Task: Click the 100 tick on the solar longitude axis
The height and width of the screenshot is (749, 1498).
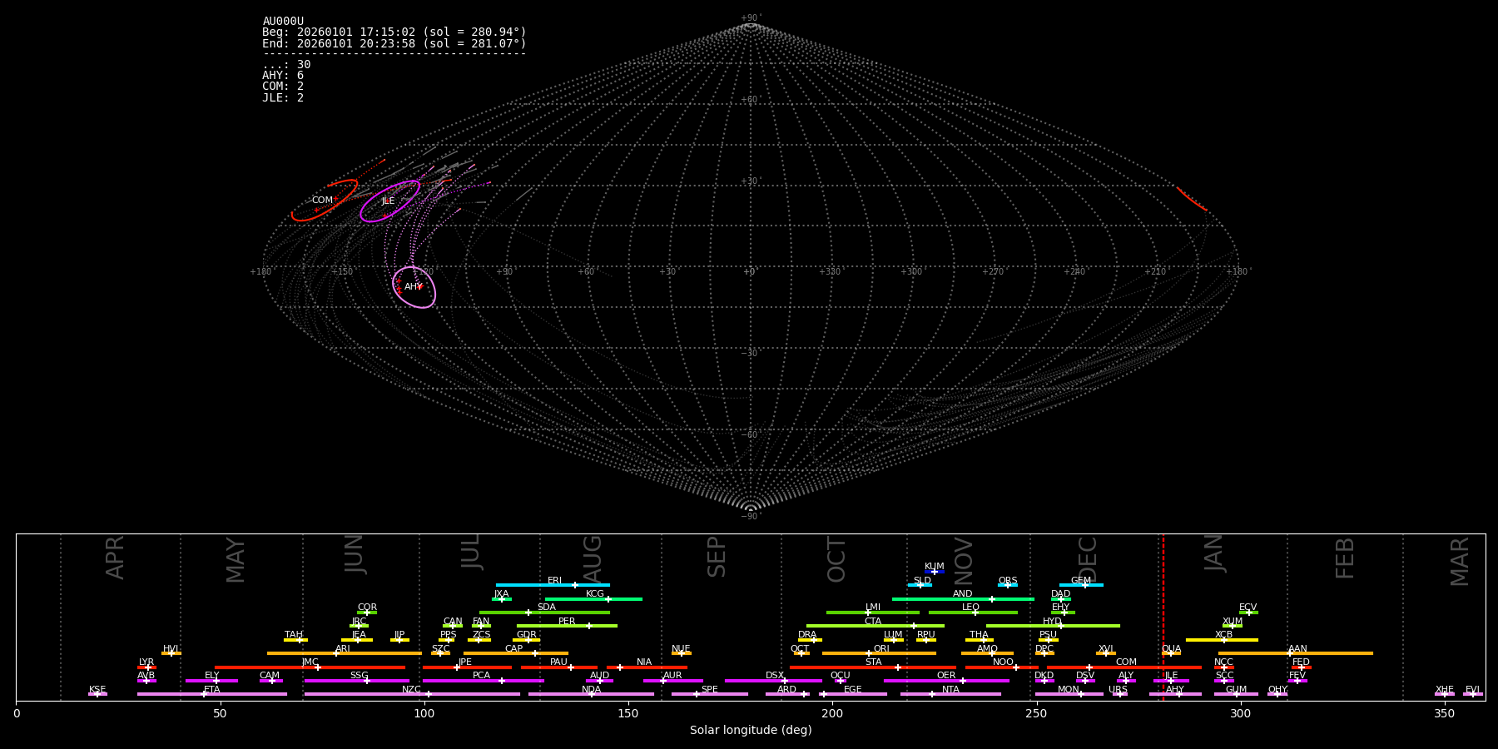Action: [424, 713]
